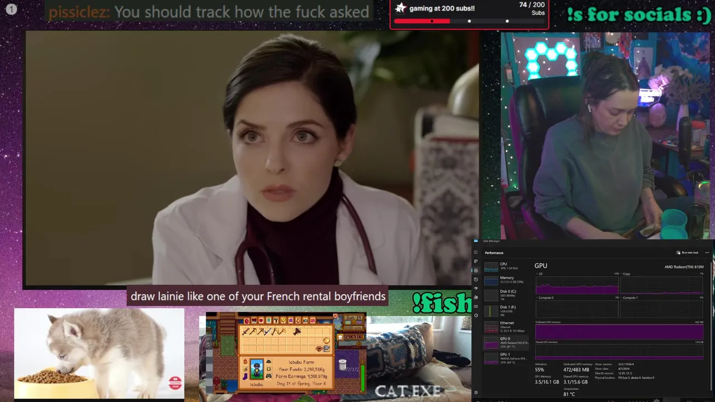Open Stardew inventory backpack tab
This screenshot has width=715, height=402.
point(247,320)
